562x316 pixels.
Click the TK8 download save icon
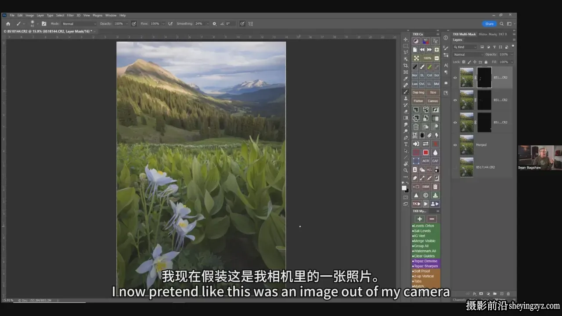[435, 195]
